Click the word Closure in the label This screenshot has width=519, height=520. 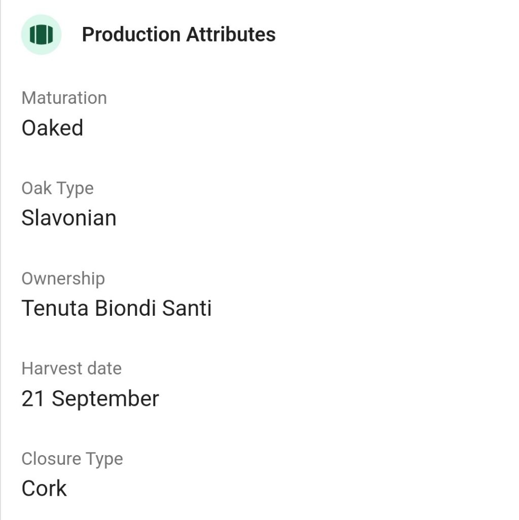click(51, 459)
